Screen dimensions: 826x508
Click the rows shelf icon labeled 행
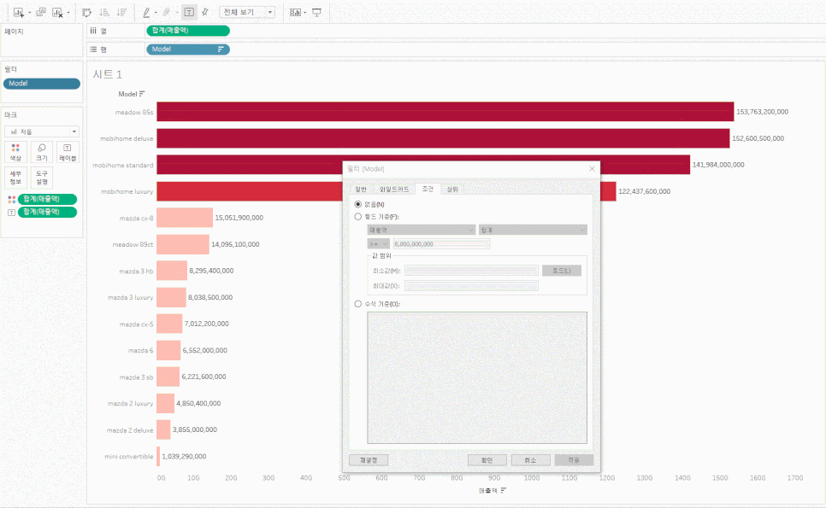tap(93, 50)
